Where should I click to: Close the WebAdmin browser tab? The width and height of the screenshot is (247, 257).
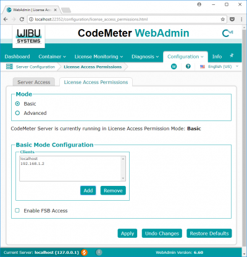(x=55, y=10)
